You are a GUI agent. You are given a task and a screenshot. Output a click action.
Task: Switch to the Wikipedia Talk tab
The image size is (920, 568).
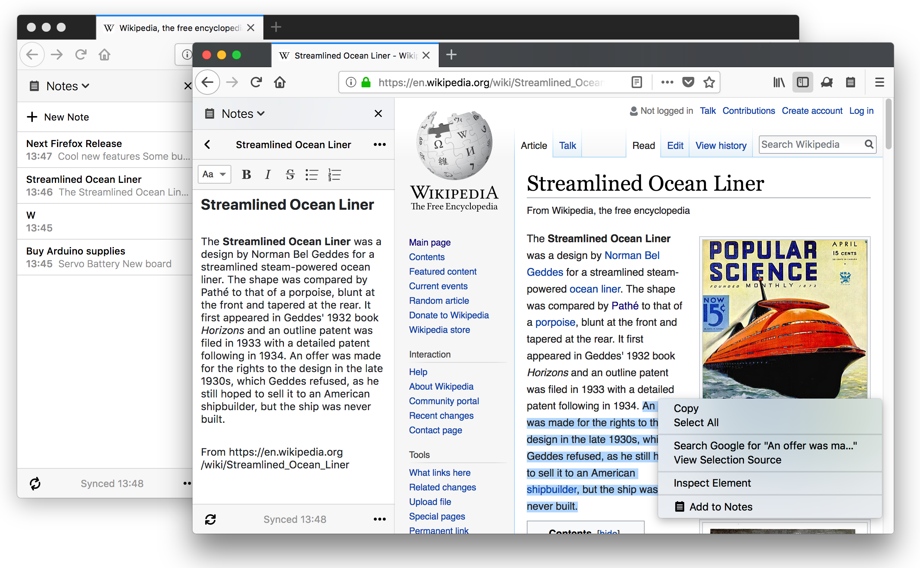click(x=567, y=146)
